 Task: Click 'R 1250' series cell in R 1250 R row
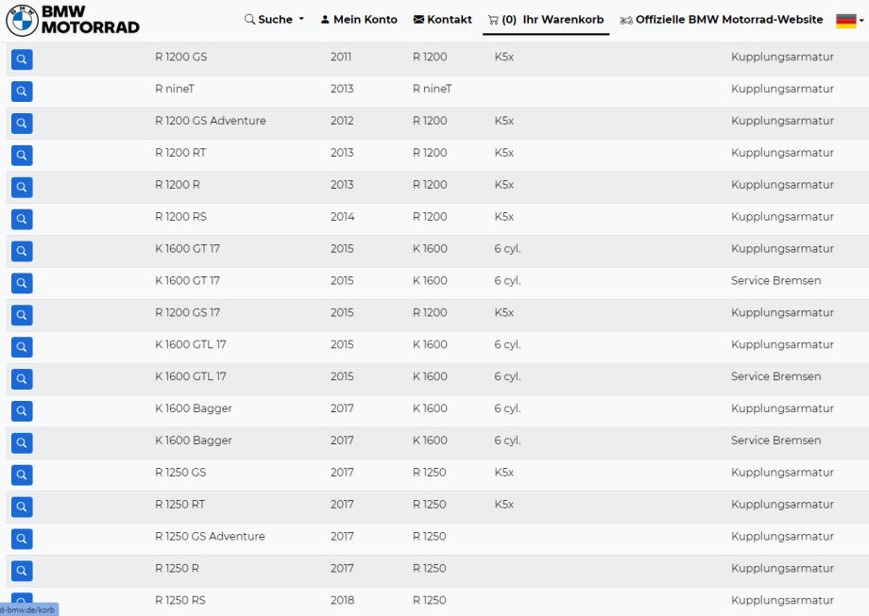[430, 569]
